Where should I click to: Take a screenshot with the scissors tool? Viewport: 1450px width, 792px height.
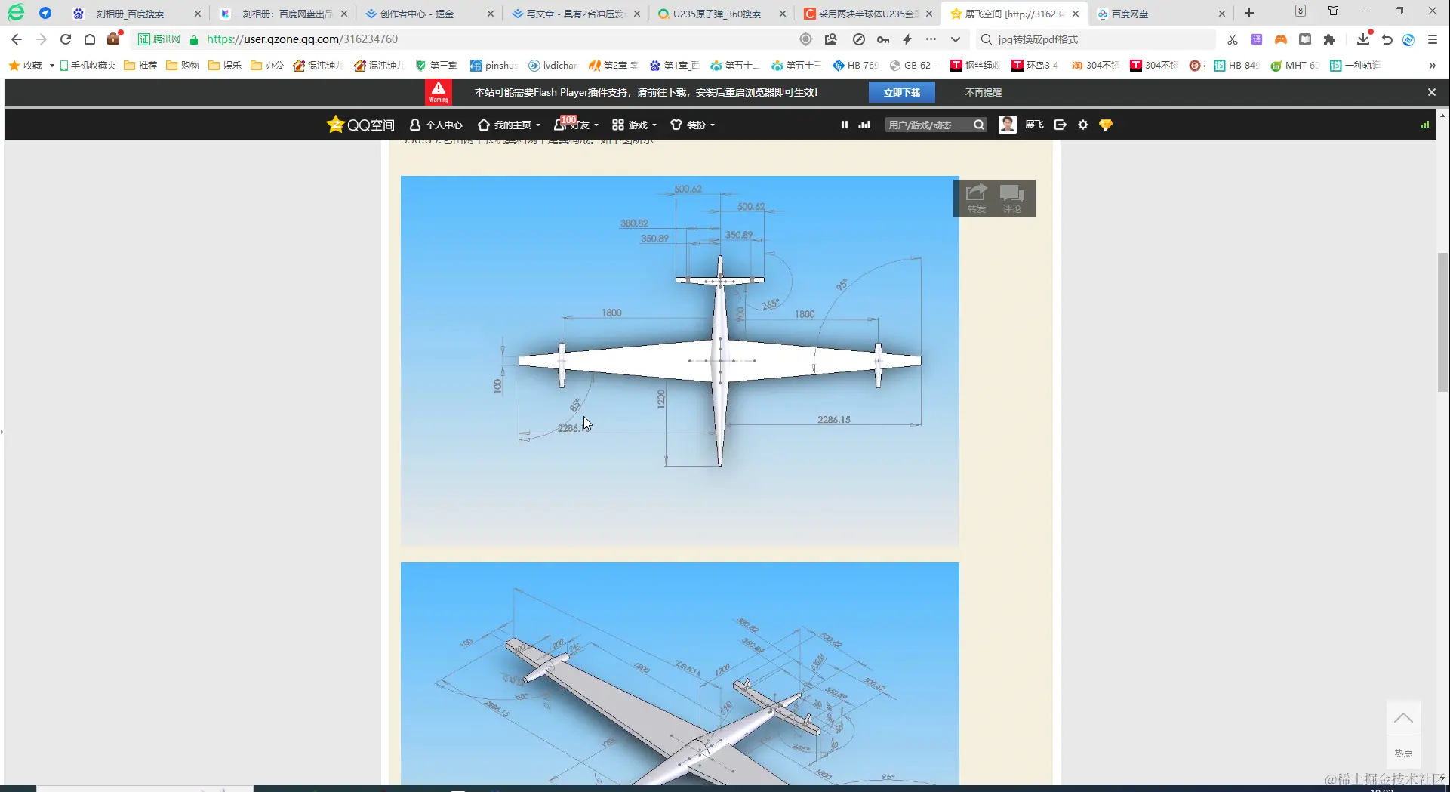(x=1232, y=39)
